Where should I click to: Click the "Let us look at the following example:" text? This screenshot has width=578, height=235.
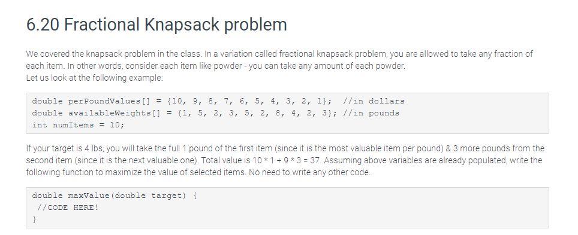click(x=94, y=78)
